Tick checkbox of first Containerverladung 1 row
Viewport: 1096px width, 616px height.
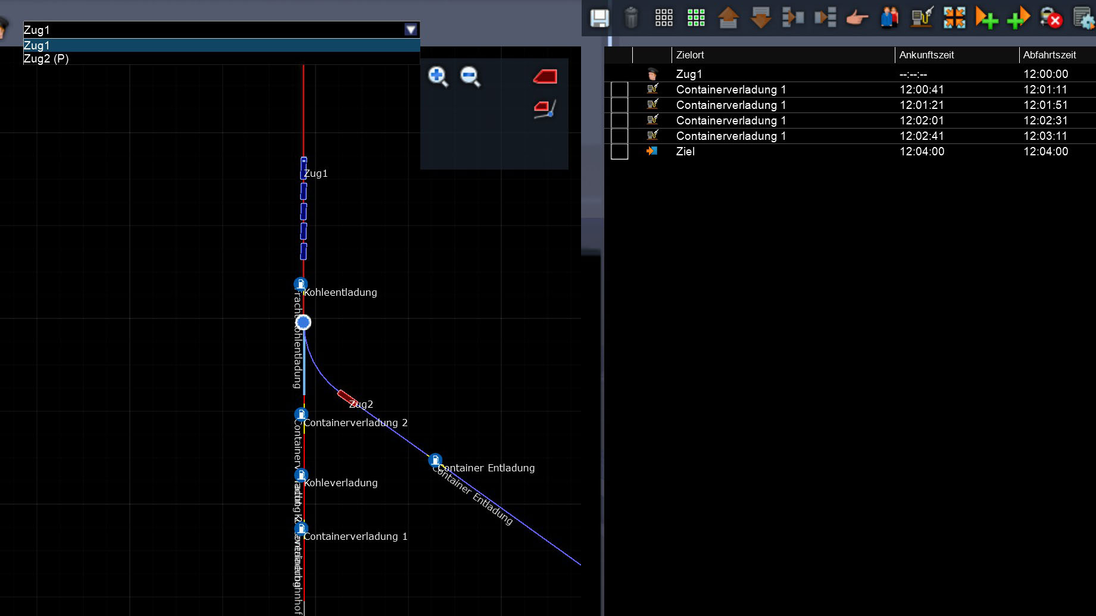pyautogui.click(x=619, y=90)
